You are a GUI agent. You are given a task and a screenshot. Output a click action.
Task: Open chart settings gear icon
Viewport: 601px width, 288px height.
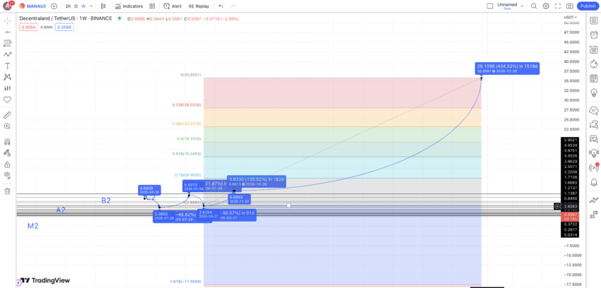546,6
